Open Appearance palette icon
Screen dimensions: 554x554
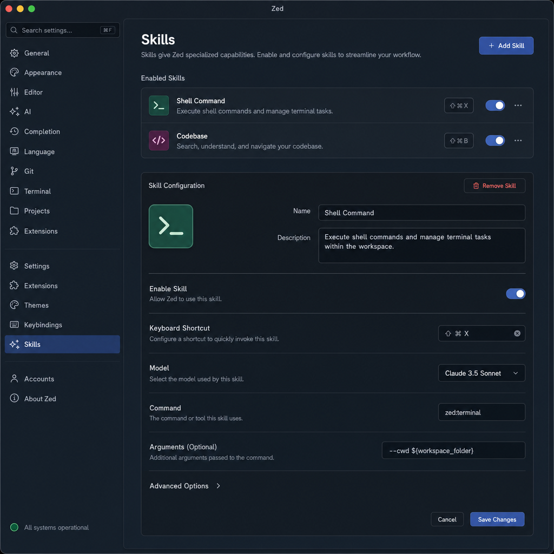(x=14, y=72)
